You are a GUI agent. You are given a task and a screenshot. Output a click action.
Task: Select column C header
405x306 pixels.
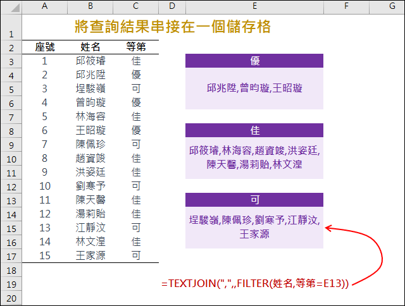pos(135,7)
